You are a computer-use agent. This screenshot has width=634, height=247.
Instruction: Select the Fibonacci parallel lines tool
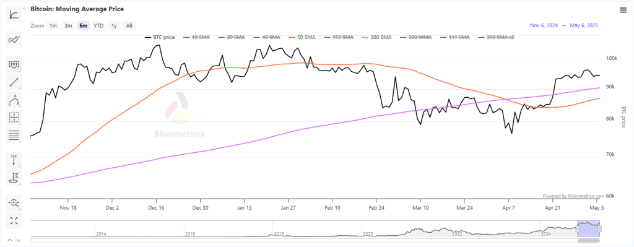coord(14,135)
